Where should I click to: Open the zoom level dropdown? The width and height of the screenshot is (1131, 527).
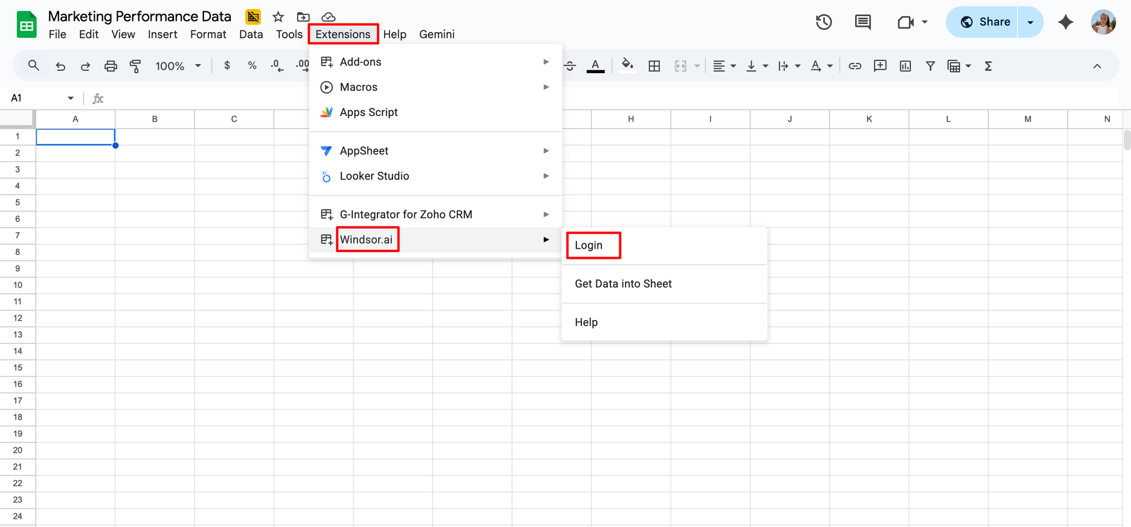[178, 66]
